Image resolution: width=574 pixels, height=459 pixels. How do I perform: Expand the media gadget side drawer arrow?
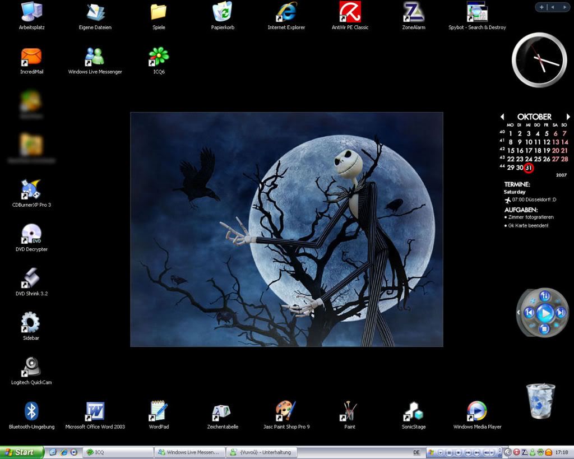[x=519, y=312]
